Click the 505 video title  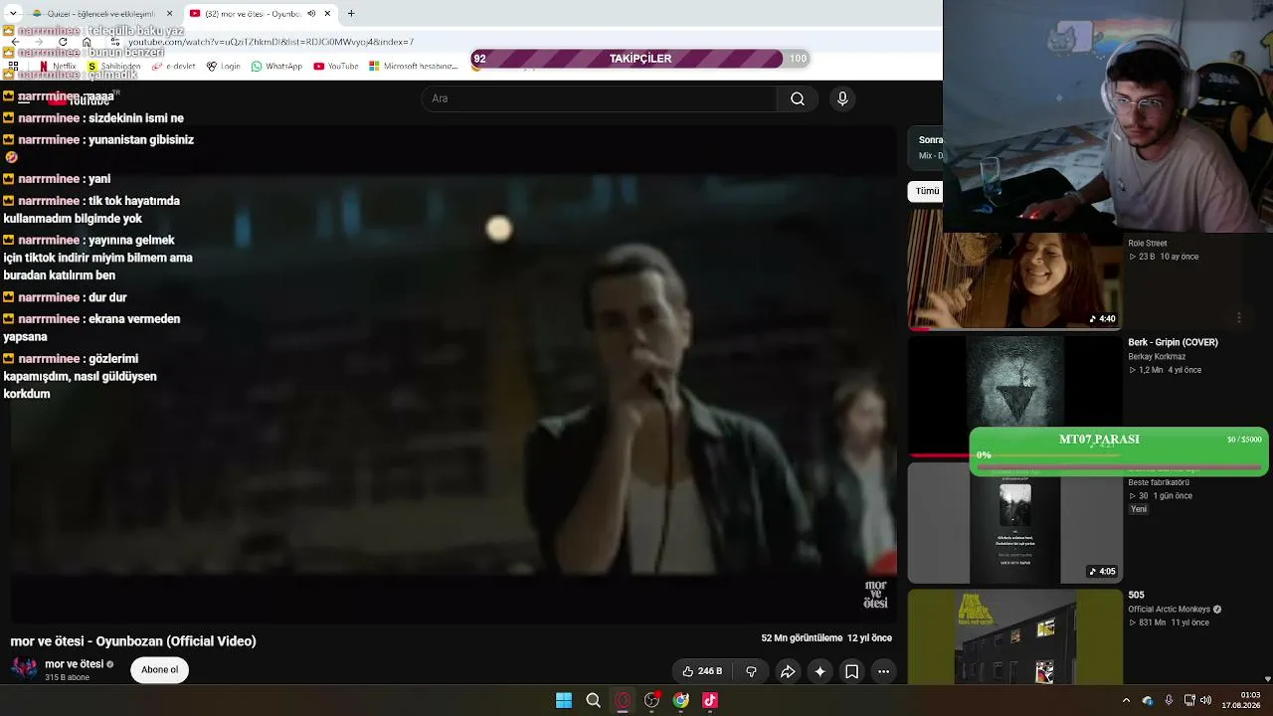pos(1136,596)
